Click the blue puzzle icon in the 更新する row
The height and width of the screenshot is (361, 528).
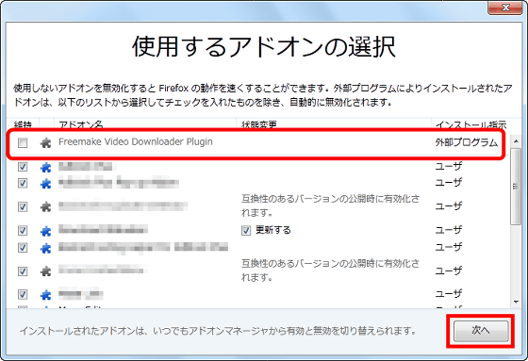coord(45,231)
